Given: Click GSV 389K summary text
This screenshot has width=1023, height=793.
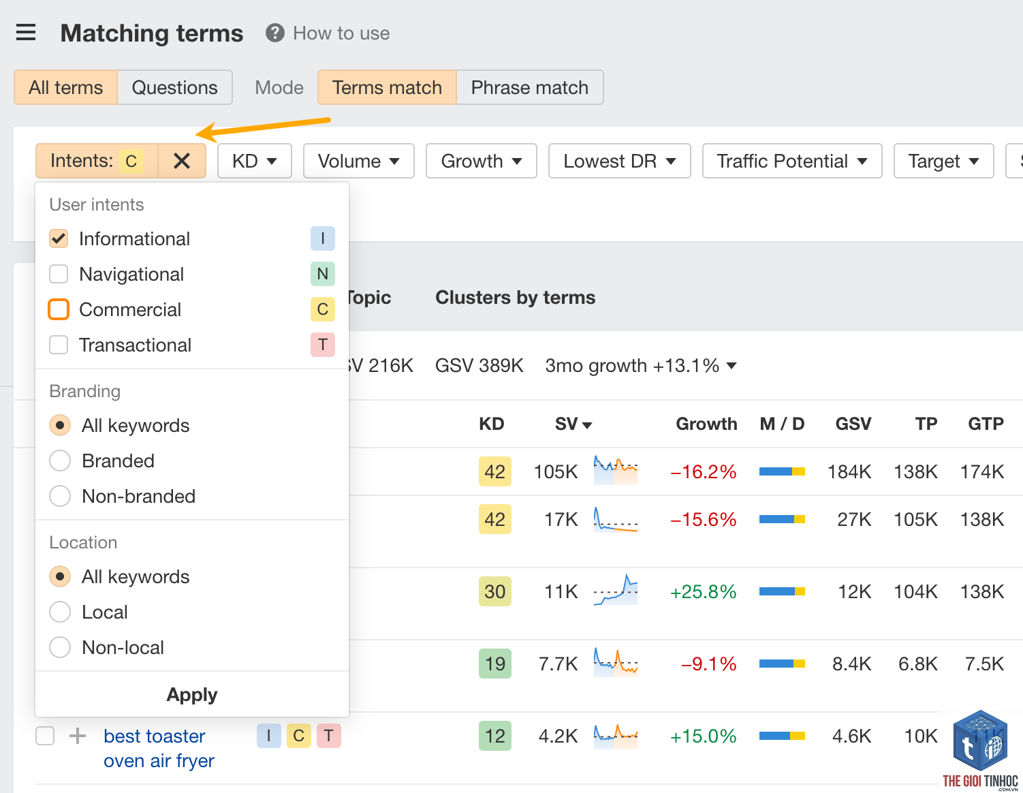Looking at the screenshot, I should pos(479,366).
